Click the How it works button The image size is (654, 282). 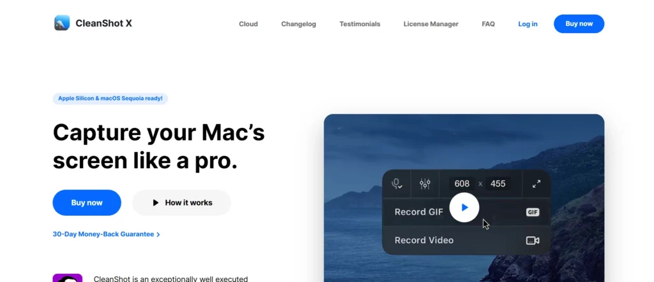[x=181, y=202]
